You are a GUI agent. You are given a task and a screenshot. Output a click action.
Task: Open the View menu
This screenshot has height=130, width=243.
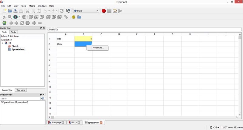[x=16, y=6]
